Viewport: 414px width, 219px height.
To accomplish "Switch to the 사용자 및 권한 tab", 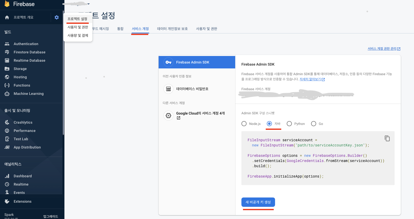I will click(x=206, y=29).
